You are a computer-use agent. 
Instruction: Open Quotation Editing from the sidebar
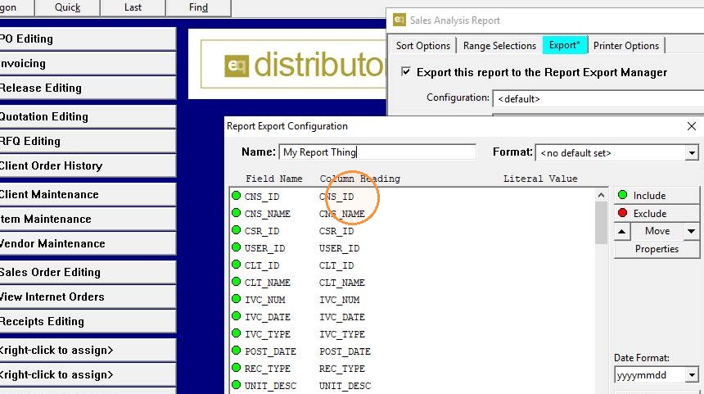coord(87,116)
